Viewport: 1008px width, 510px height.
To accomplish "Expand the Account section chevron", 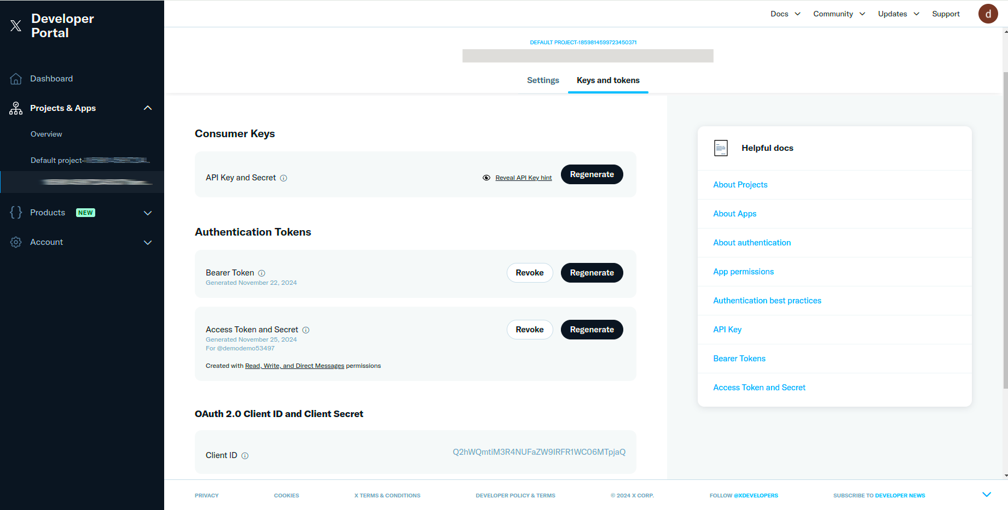I will 148,242.
